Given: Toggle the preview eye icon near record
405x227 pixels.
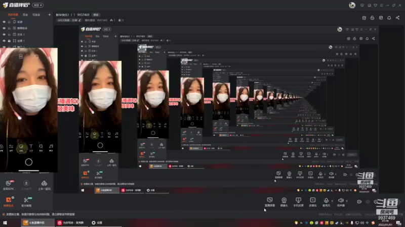Looking at the screenshot, I should (368, 201).
